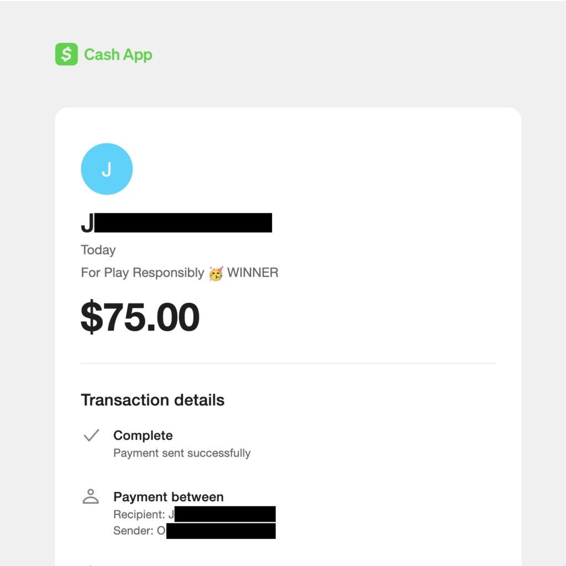Image resolution: width=566 pixels, height=566 pixels.
Task: Click the divider line below the amount
Action: [x=287, y=364]
